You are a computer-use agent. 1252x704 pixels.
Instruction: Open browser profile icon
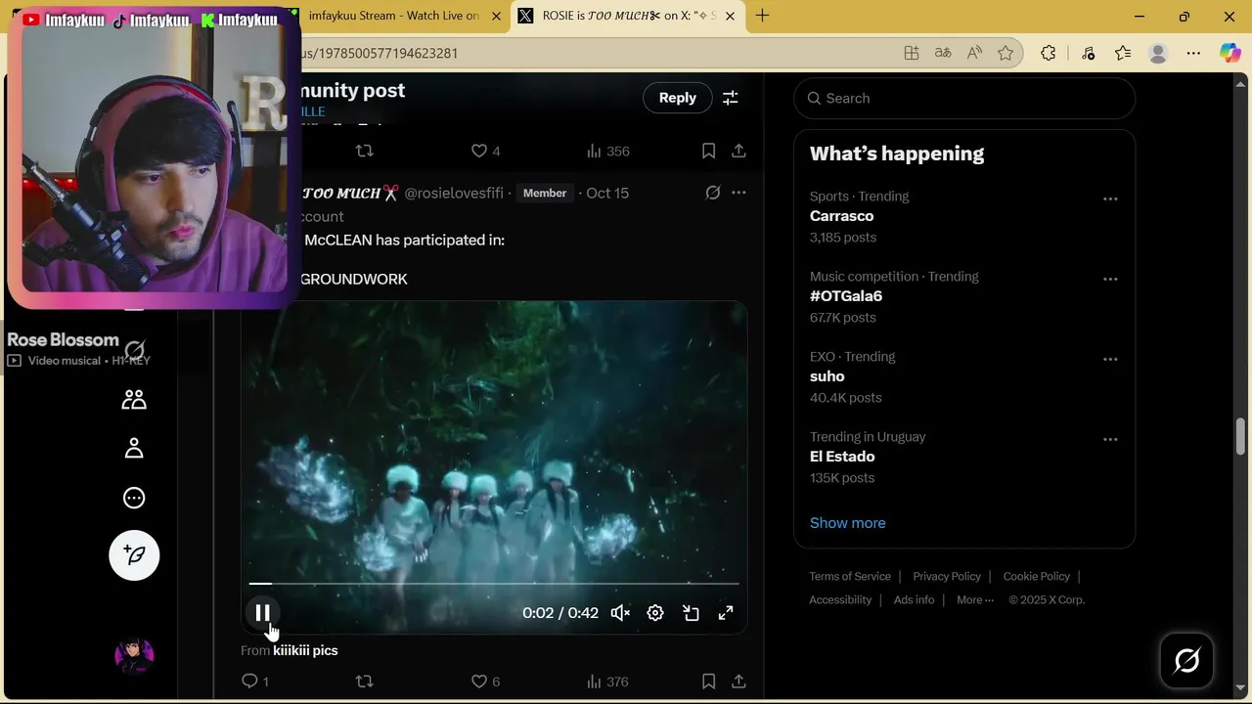1158,53
